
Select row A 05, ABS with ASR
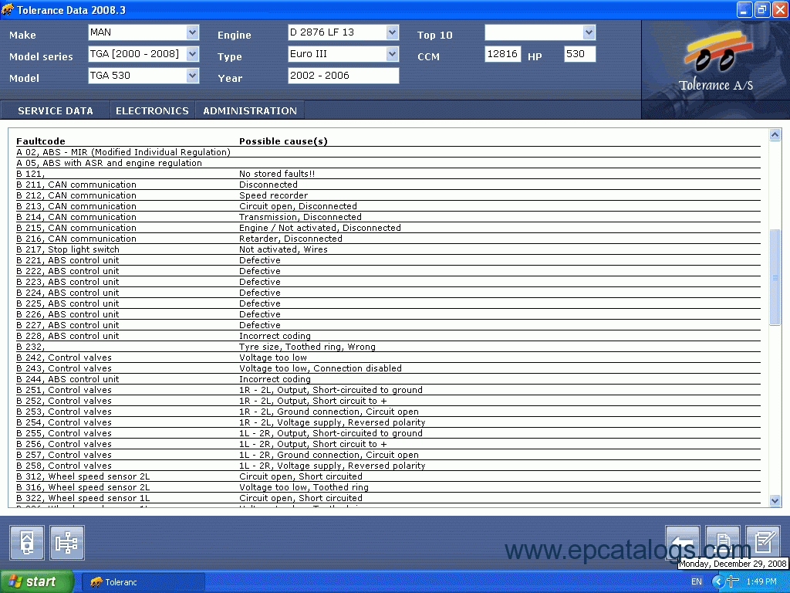click(388, 163)
